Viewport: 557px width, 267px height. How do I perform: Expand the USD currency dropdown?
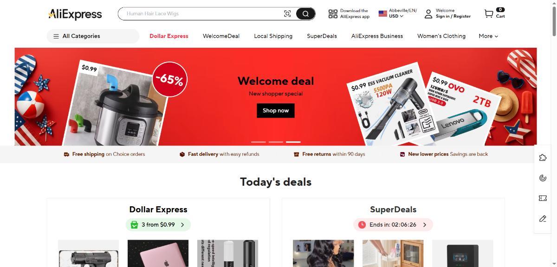pos(396,16)
